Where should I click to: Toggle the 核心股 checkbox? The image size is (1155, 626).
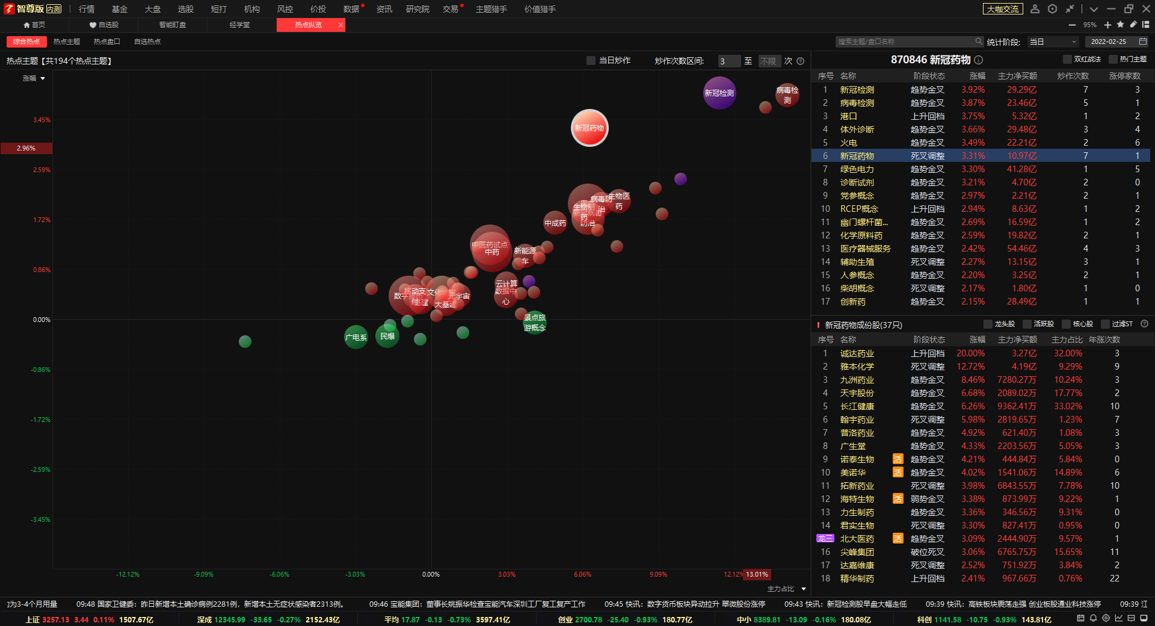1066,324
